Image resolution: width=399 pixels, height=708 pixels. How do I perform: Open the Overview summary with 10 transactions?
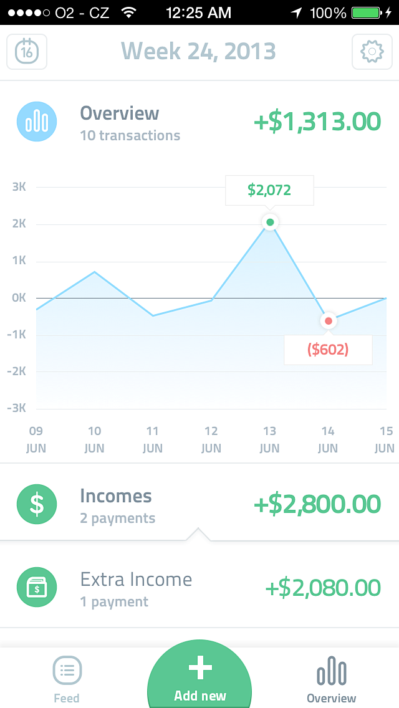pos(199,122)
